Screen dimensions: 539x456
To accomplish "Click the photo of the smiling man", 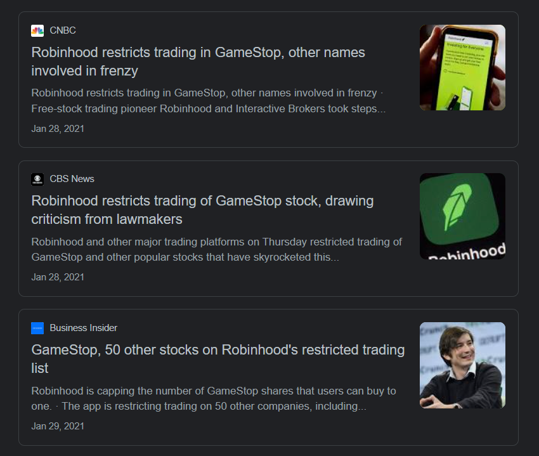I will (x=462, y=365).
